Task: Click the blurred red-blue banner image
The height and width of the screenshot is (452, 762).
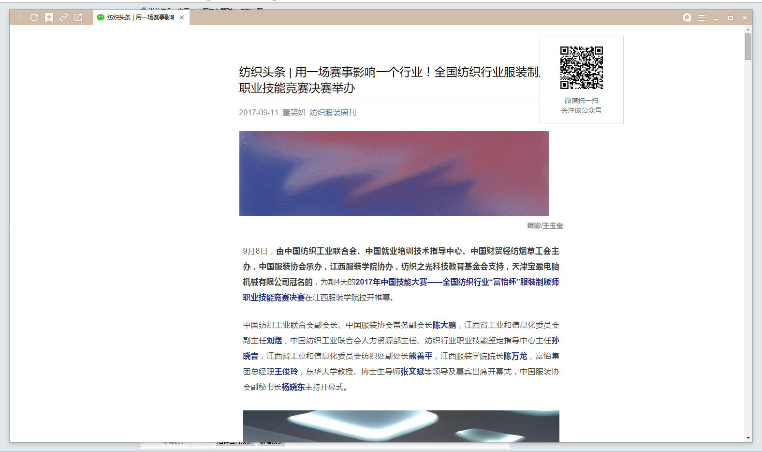Action: [394, 173]
